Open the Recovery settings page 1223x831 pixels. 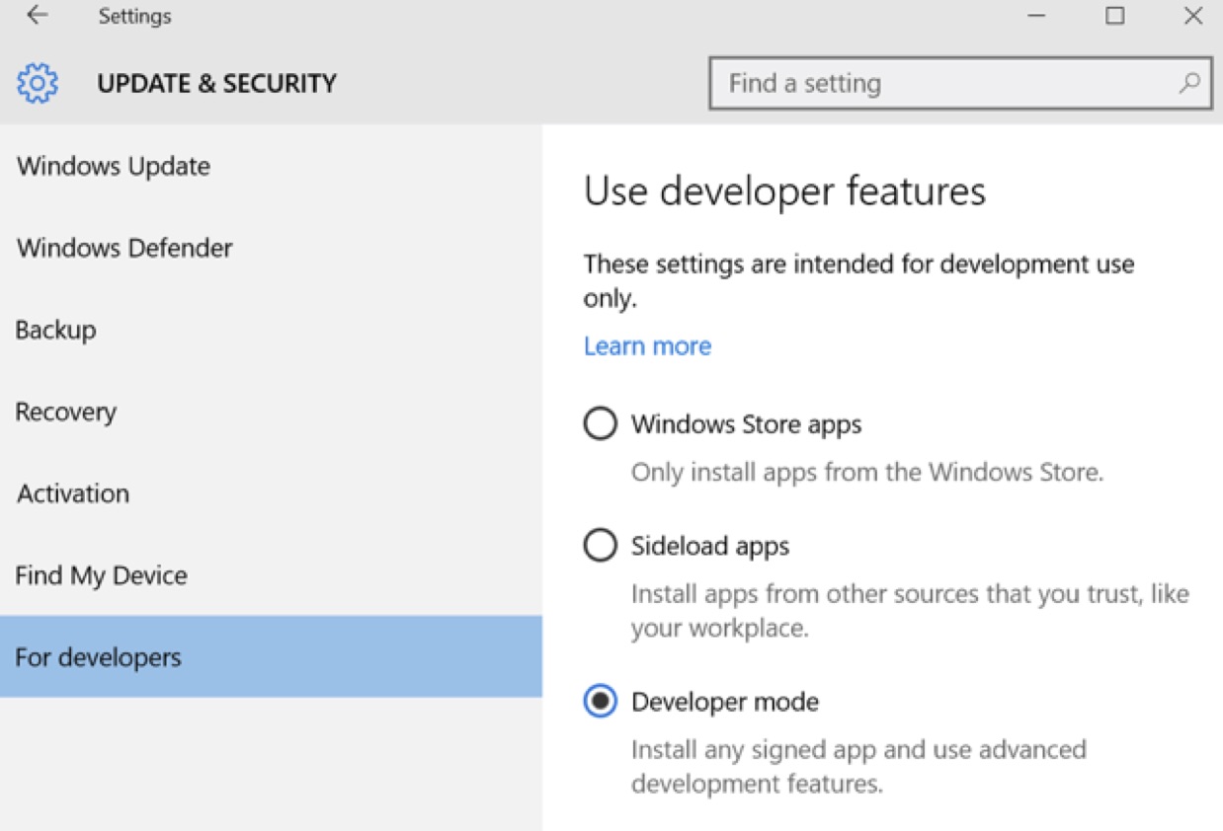point(271,412)
